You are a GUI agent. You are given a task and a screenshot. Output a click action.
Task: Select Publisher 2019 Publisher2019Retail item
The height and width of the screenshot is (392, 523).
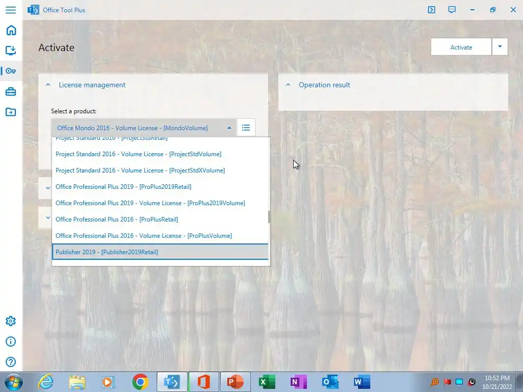160,252
